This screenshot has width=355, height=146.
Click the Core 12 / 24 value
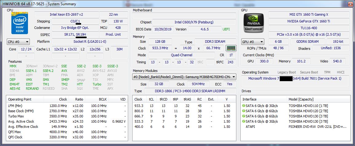point(26,49)
